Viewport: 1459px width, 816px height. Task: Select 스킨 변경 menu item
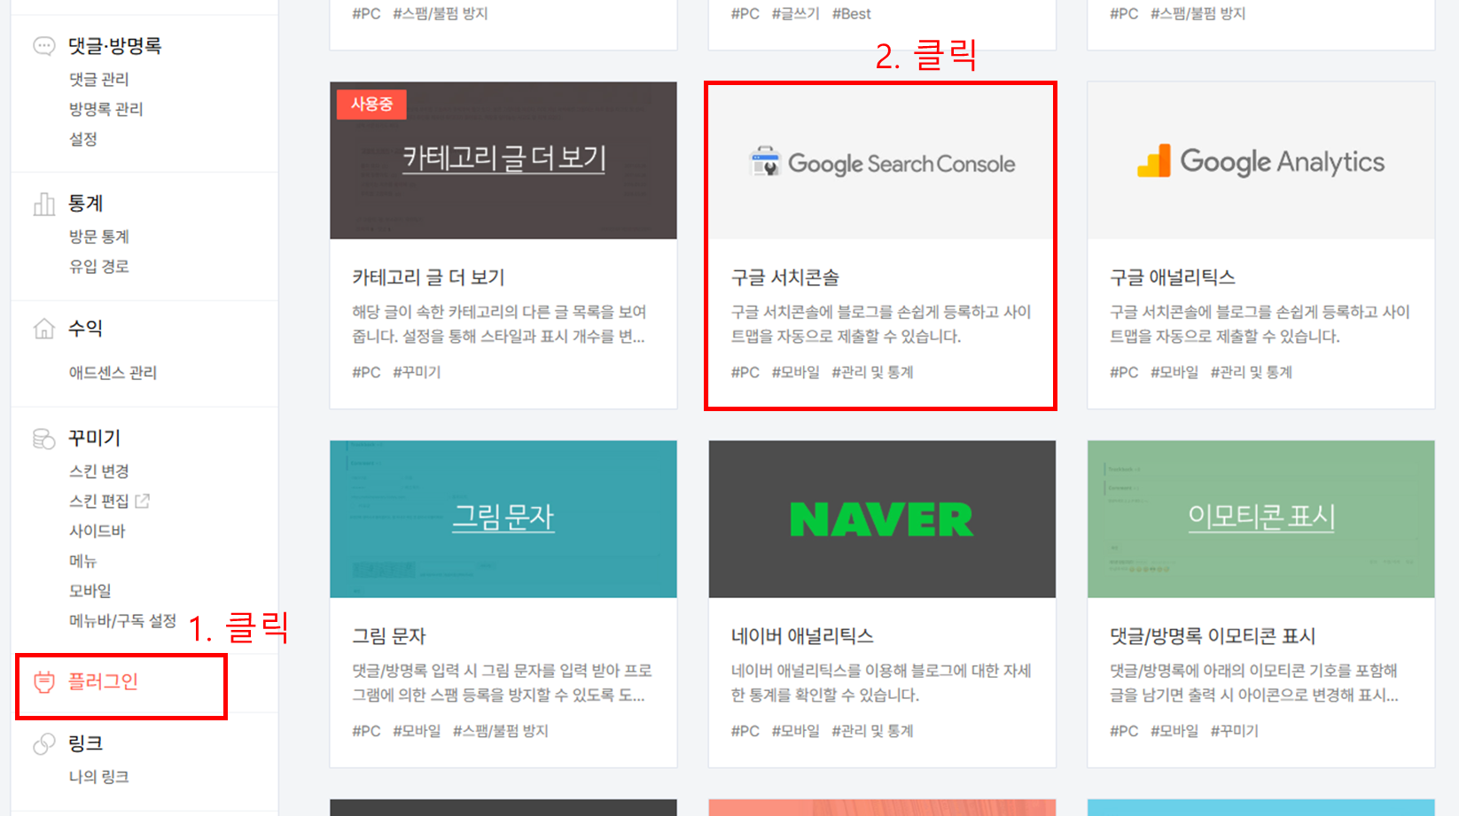99,471
